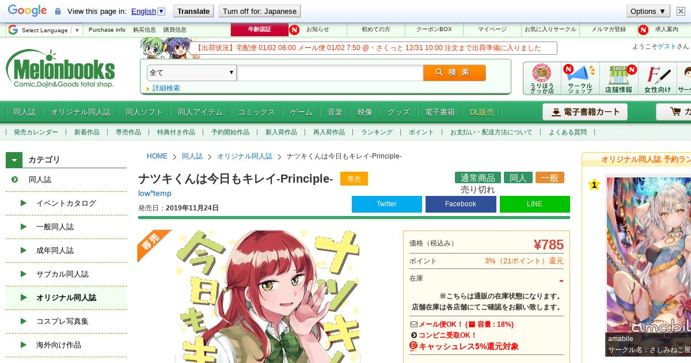Click the Melonbooks logo
The height and width of the screenshot is (363, 691).
point(60,69)
